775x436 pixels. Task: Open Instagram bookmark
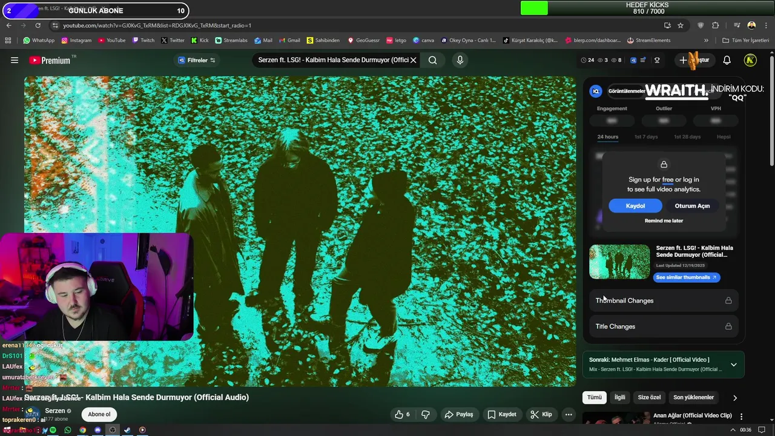pyautogui.click(x=76, y=41)
